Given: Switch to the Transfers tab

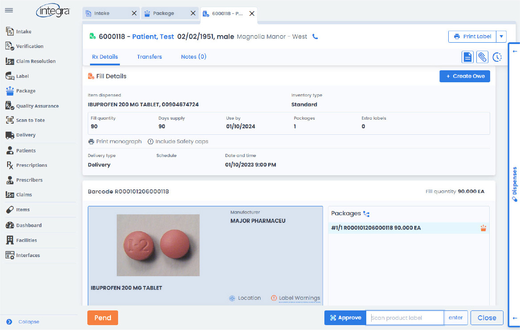Looking at the screenshot, I should (x=149, y=57).
